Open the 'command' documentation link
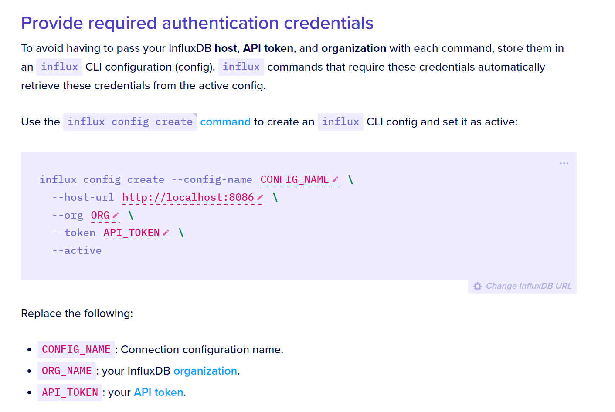 [x=225, y=122]
